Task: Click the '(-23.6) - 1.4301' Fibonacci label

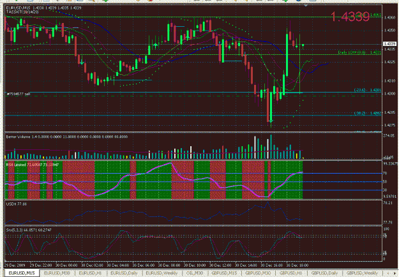Action: click(x=368, y=90)
